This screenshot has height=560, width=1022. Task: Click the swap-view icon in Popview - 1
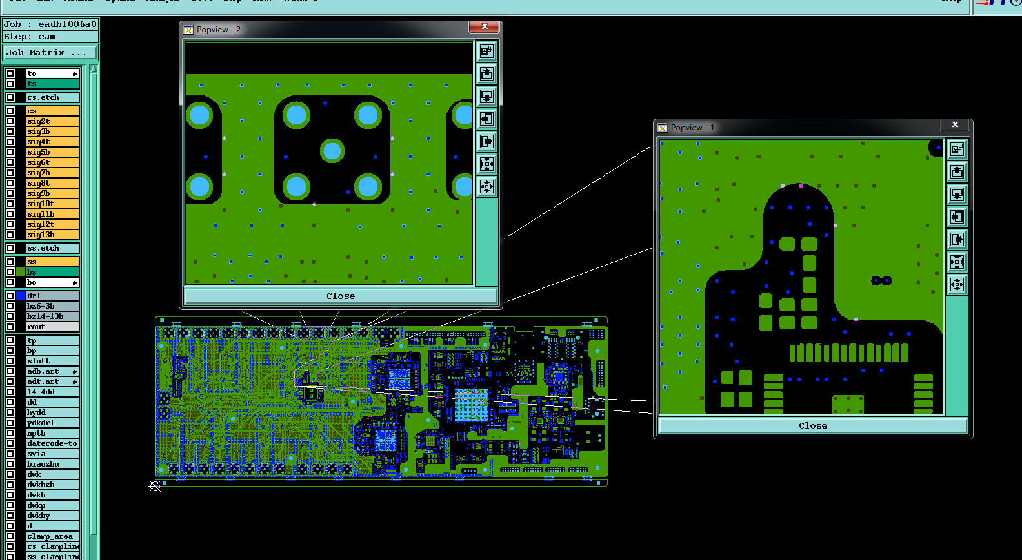pyautogui.click(x=957, y=149)
